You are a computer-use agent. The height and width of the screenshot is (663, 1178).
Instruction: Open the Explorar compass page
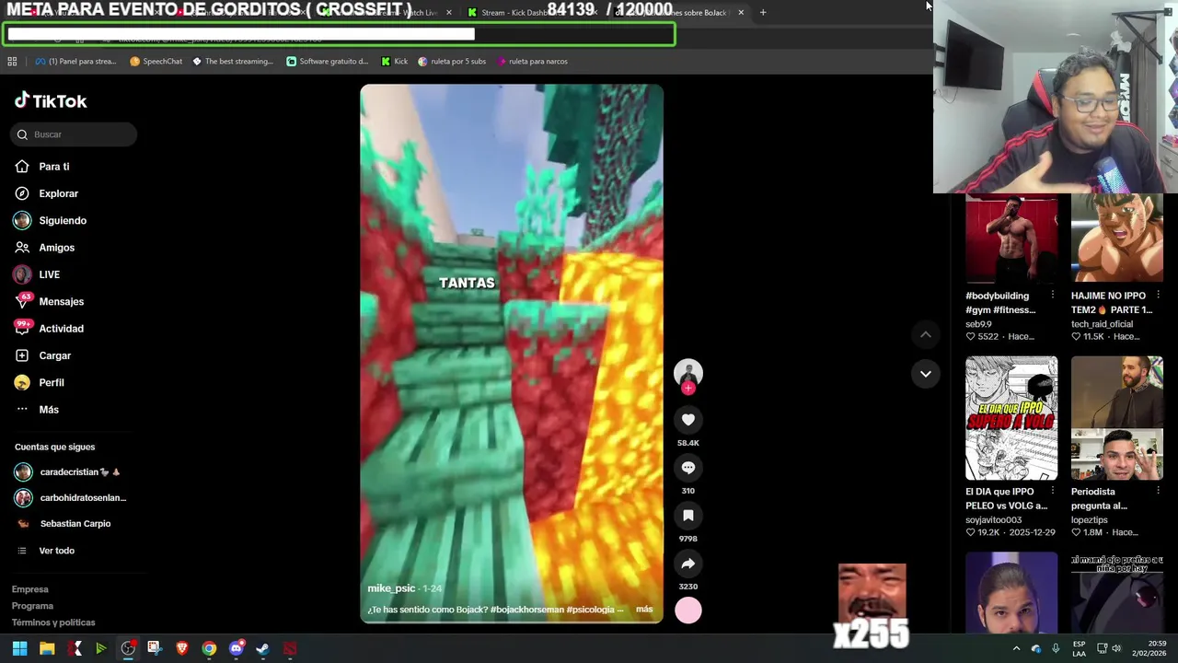(58, 193)
